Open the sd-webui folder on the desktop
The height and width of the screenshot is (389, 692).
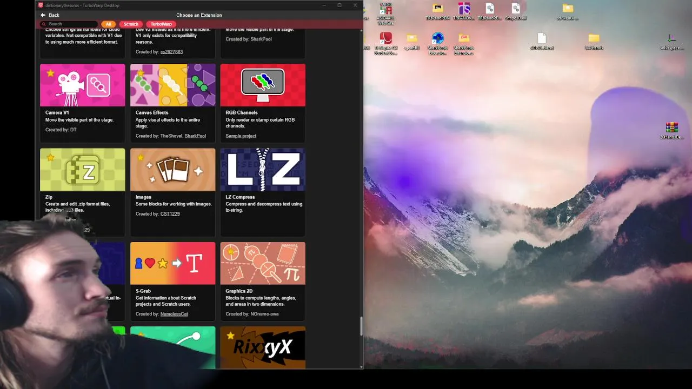coord(568,11)
